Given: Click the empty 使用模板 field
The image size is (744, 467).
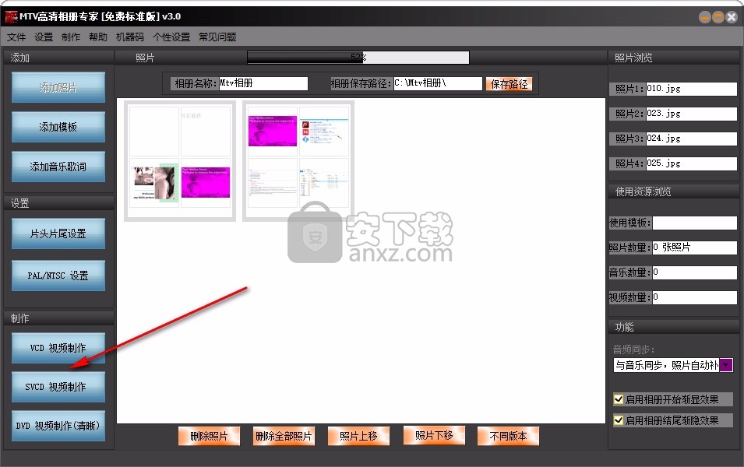Looking at the screenshot, I should point(695,223).
